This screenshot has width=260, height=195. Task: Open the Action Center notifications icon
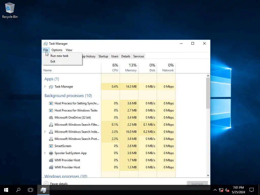pos(252,190)
